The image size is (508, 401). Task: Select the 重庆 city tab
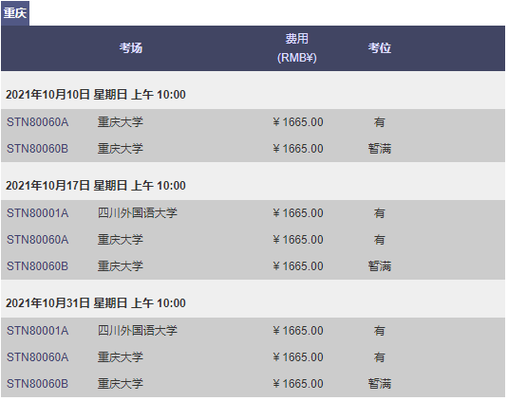point(15,13)
